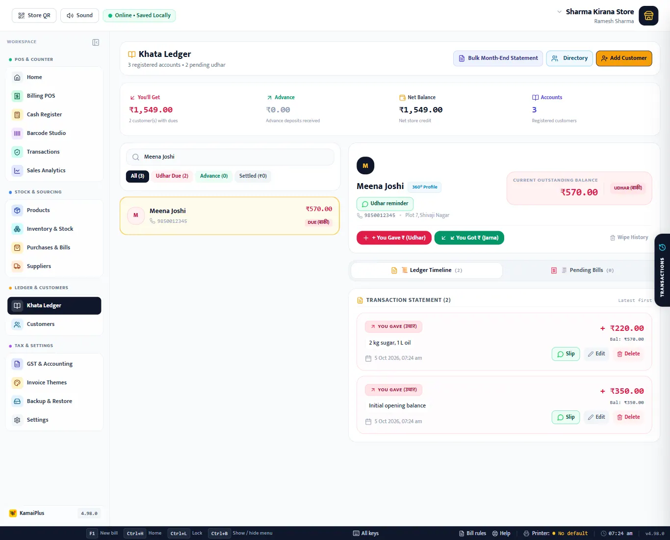670x540 pixels.
Task: Record a You Got (Jama) entry
Action: point(469,238)
